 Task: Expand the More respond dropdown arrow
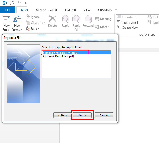tap(109, 27)
